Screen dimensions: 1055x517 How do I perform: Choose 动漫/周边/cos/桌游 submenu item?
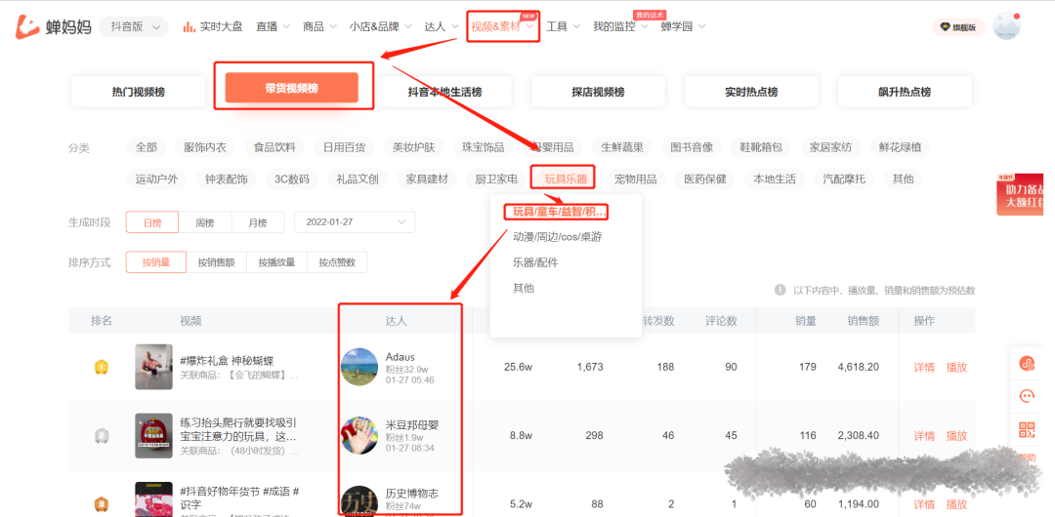pyautogui.click(x=557, y=237)
